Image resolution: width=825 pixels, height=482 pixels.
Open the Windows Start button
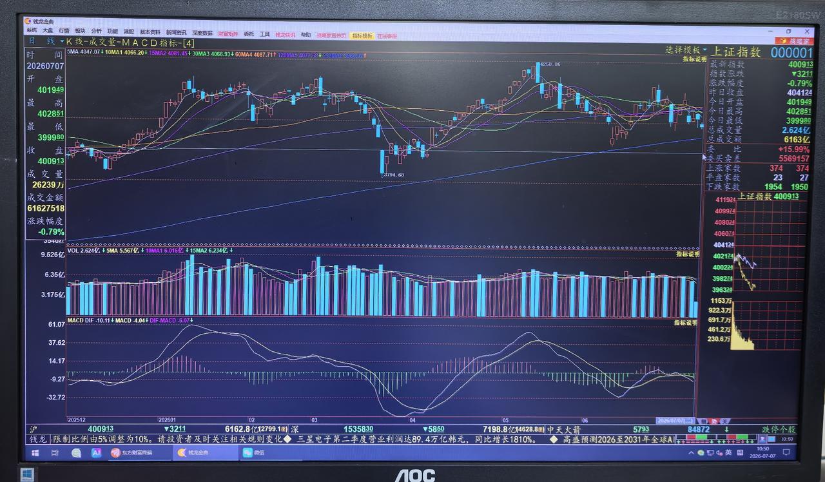pos(35,453)
